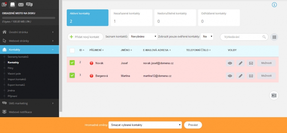Click the green plus icon for new contact
287x133 pixels.
71,37
